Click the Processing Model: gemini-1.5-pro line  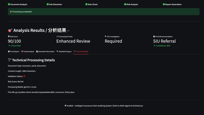coord(22,87)
